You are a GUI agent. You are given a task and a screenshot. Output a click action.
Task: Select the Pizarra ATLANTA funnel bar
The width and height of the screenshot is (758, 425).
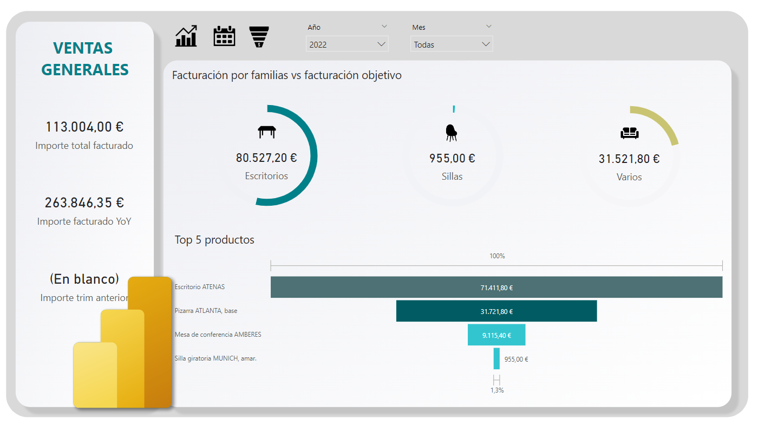[x=496, y=311]
